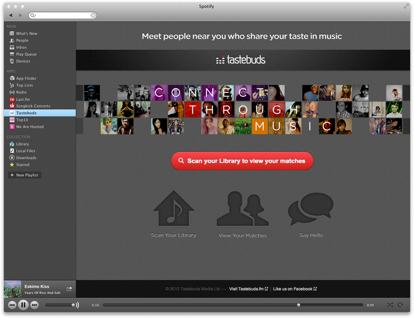Open the search field magnifier dropdown
This screenshot has width=414, height=318.
tap(34, 16)
